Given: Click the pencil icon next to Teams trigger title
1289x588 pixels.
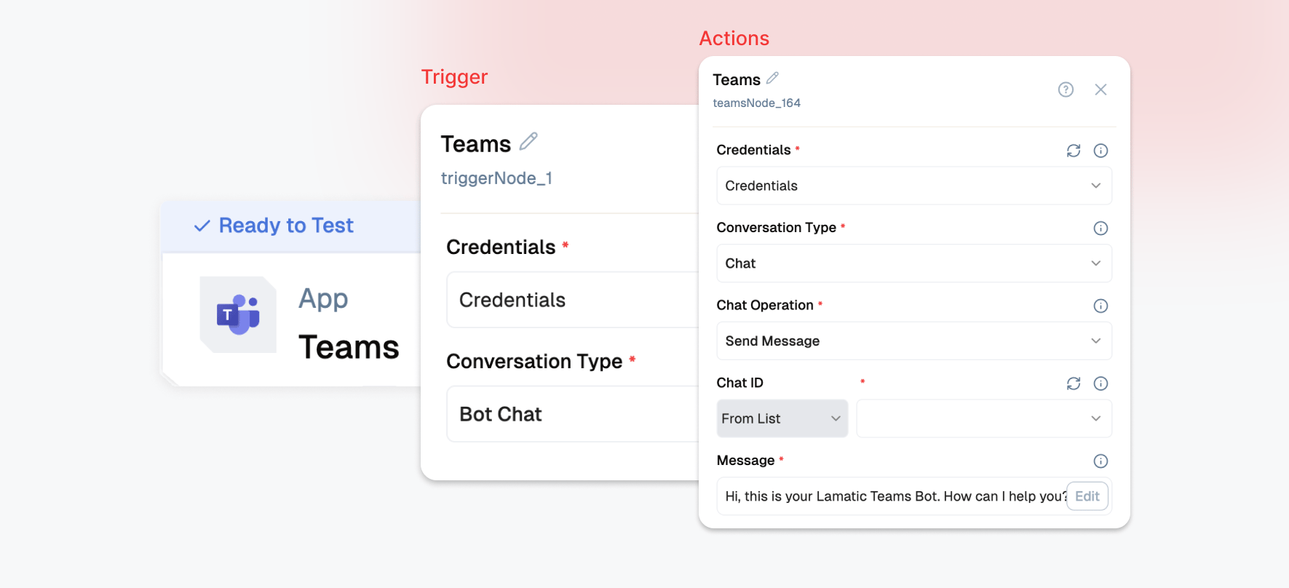Looking at the screenshot, I should pos(528,141).
